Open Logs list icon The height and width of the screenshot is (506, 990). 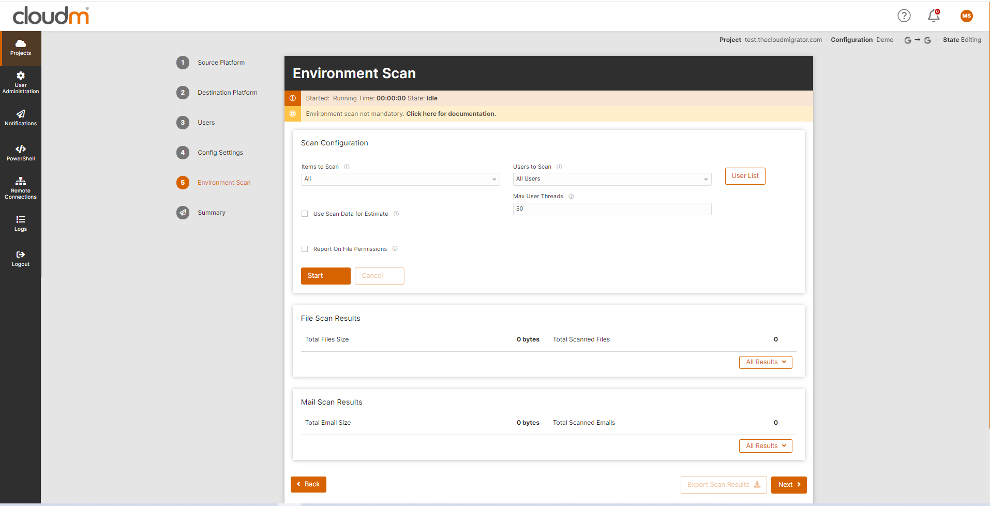[x=21, y=219]
